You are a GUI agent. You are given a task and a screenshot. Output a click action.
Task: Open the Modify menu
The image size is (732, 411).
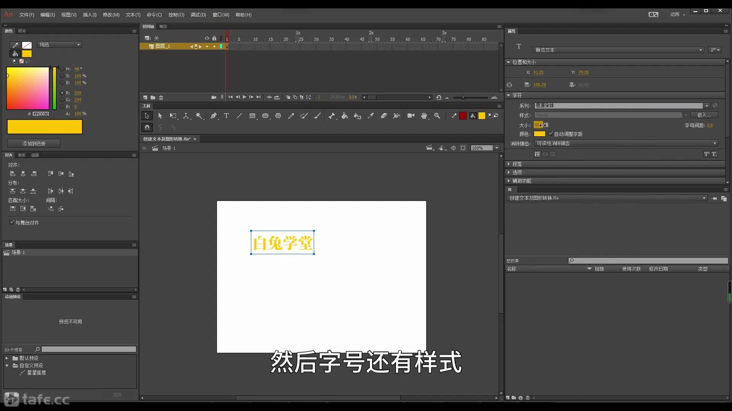click(x=111, y=15)
